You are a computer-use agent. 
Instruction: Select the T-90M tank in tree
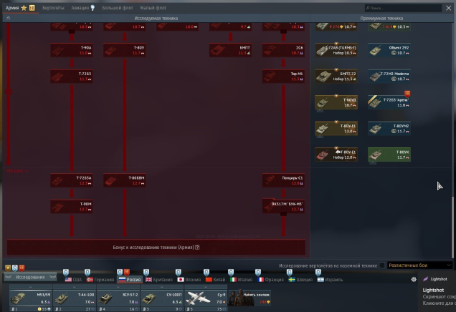(x=72, y=206)
